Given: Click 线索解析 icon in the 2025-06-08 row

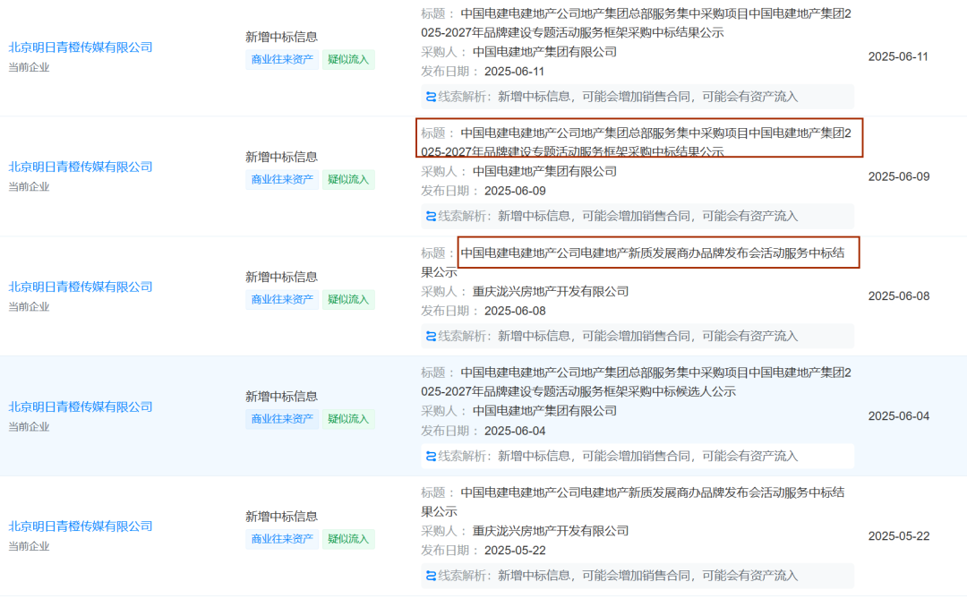Looking at the screenshot, I should pos(431,336).
